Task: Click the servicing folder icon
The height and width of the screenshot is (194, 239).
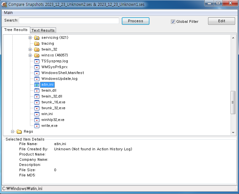Action: tap(37, 37)
